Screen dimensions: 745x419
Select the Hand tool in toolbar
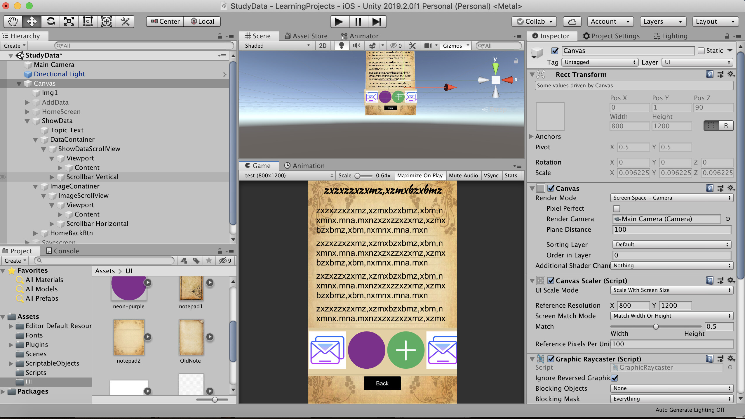tap(13, 22)
